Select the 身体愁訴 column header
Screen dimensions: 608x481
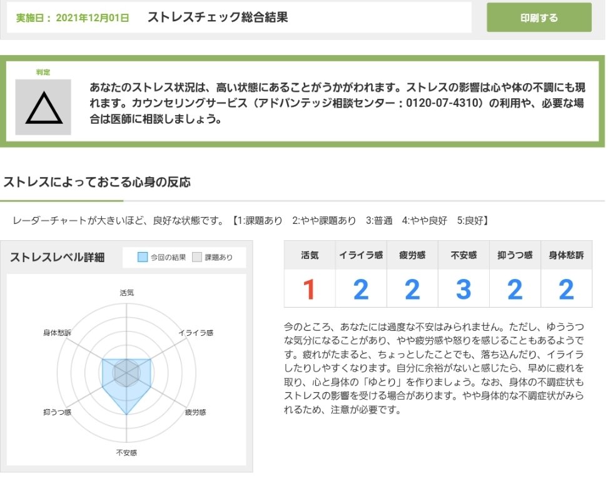click(x=567, y=255)
